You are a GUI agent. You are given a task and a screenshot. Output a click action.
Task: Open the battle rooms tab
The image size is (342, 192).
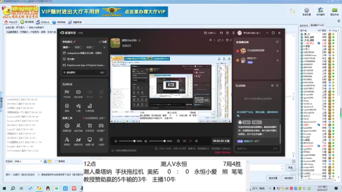[x=27, y=22]
